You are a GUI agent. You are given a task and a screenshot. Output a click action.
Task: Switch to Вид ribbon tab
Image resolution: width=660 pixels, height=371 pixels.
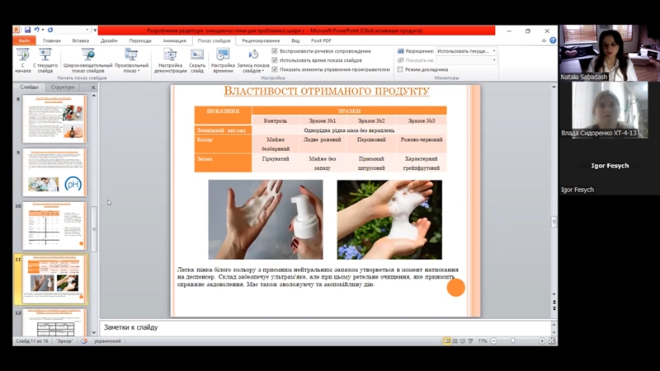coord(295,40)
